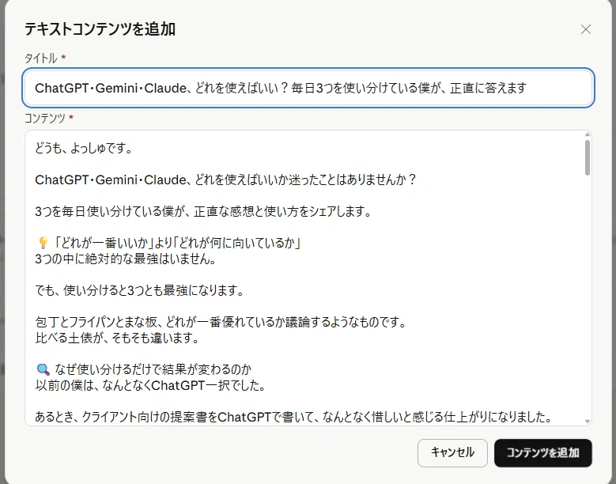Image resolution: width=616 pixels, height=484 pixels.
Task: Click the タイトル input field
Action: (x=308, y=88)
